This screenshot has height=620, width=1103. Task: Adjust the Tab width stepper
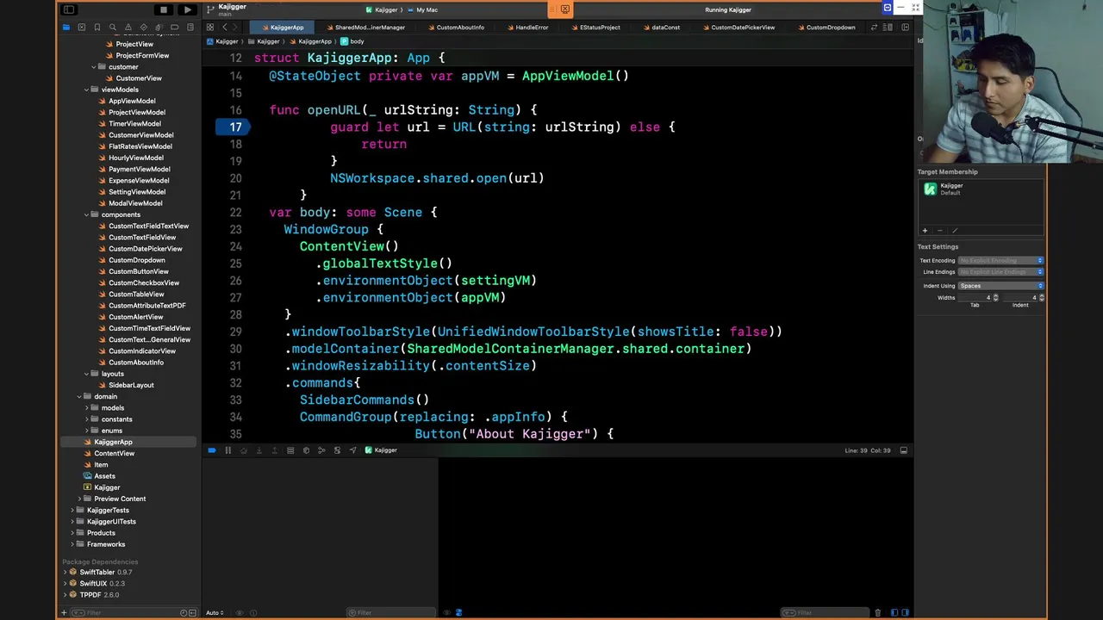click(x=995, y=298)
